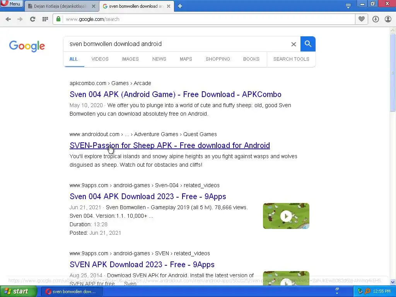This screenshot has width=396, height=297.
Task: Click the Google logo
Action: tap(27, 46)
